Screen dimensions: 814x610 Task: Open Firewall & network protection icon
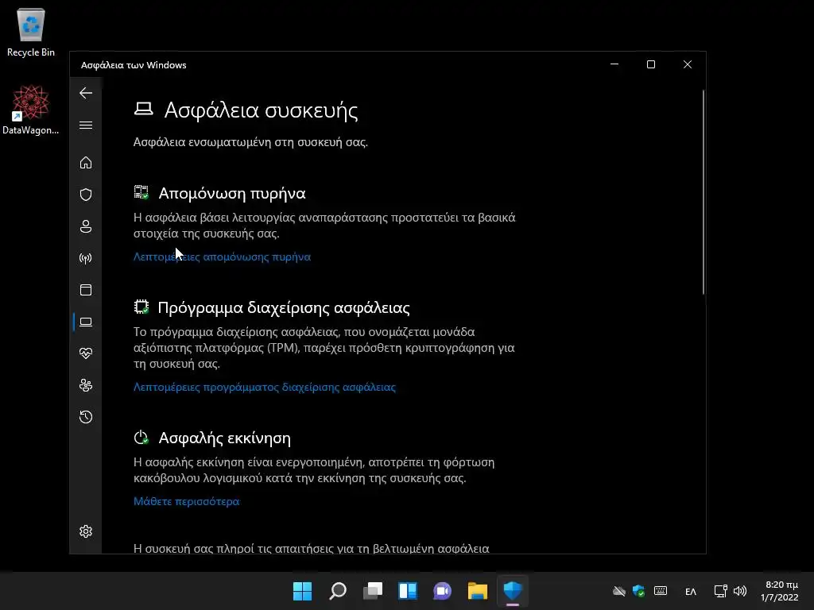point(86,258)
